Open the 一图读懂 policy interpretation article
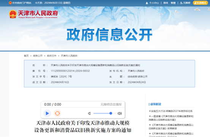 [x=171, y=118]
